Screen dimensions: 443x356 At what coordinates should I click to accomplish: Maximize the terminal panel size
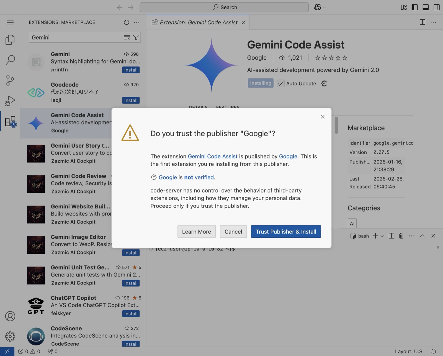[x=422, y=236]
